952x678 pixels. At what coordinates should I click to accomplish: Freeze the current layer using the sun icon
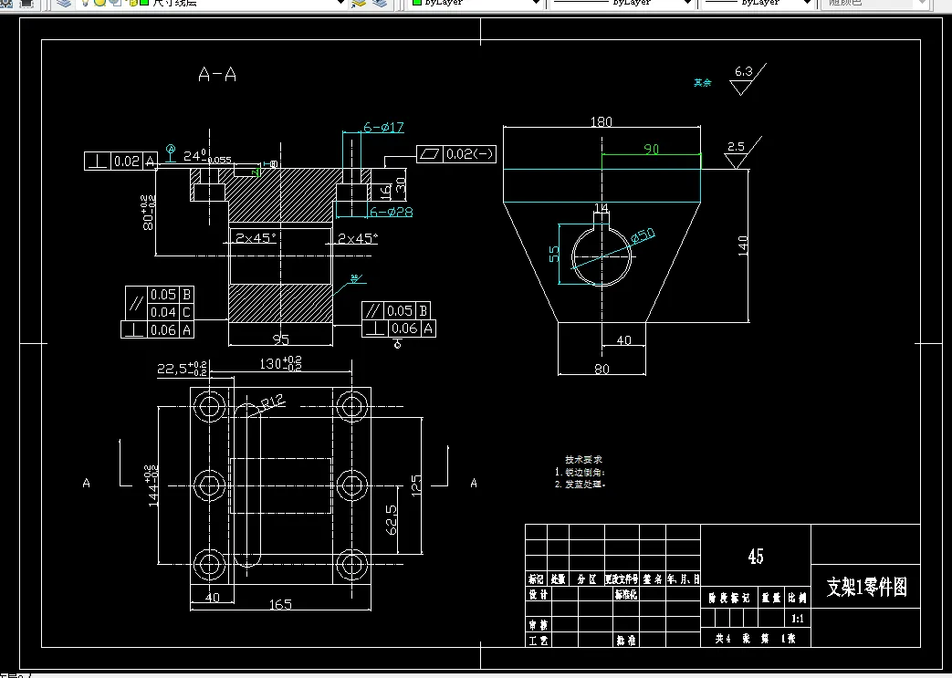(99, 4)
